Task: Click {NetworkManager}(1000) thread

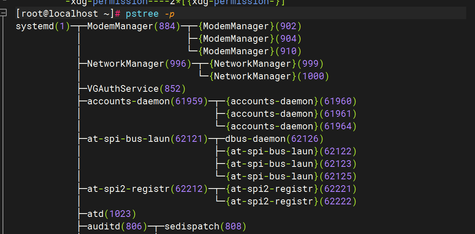Action: click(269, 76)
